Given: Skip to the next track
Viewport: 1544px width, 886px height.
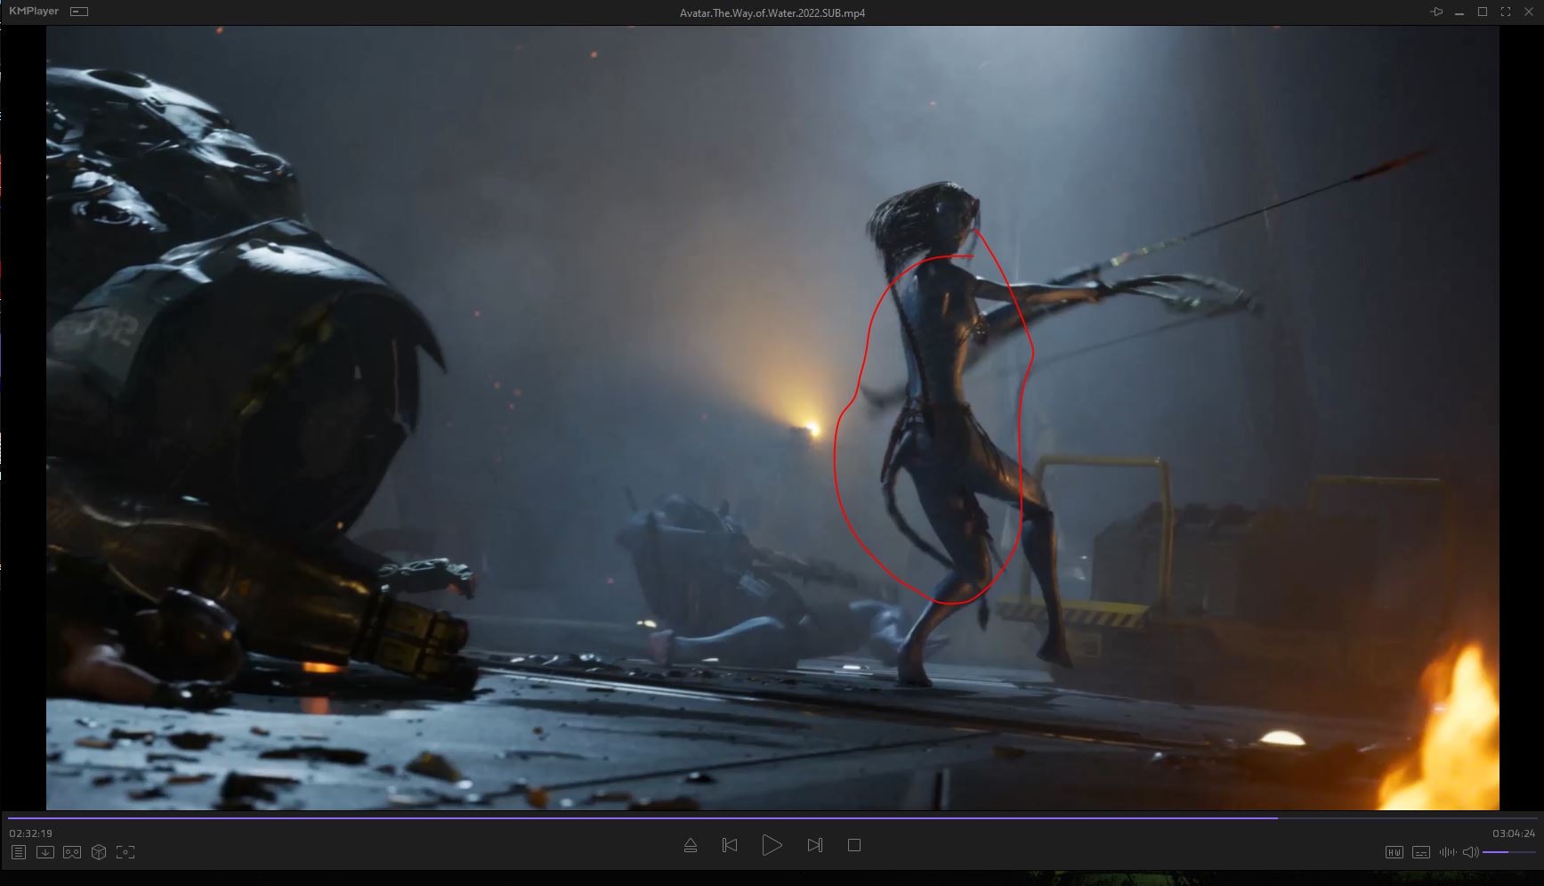Looking at the screenshot, I should [x=814, y=845].
